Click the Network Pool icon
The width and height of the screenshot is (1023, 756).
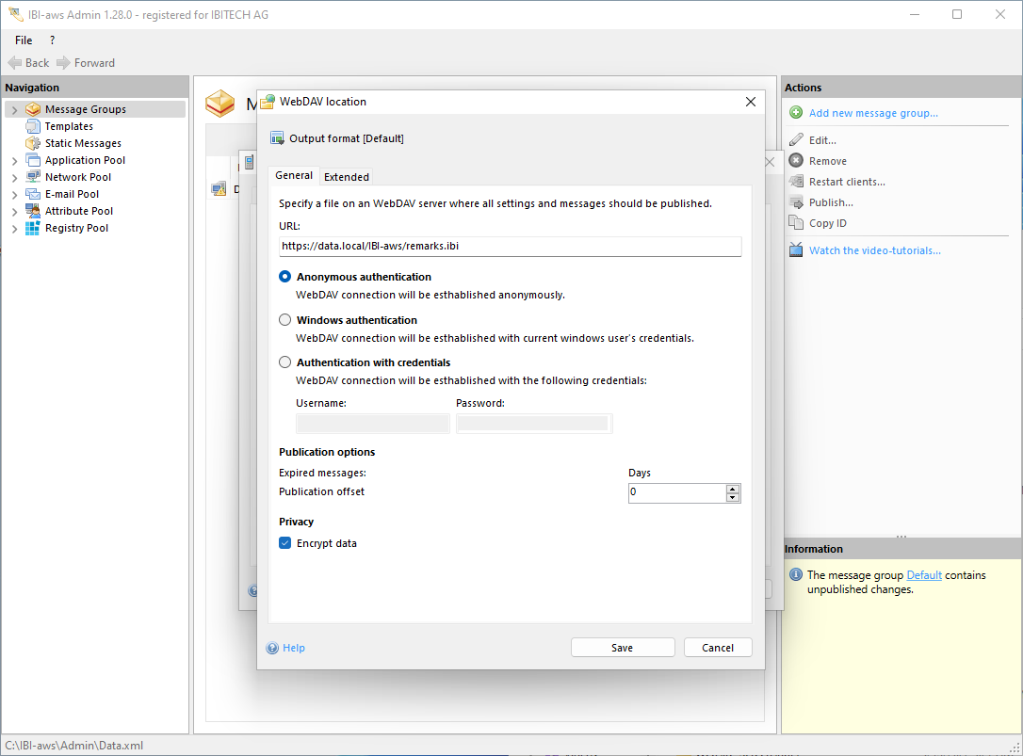[33, 177]
